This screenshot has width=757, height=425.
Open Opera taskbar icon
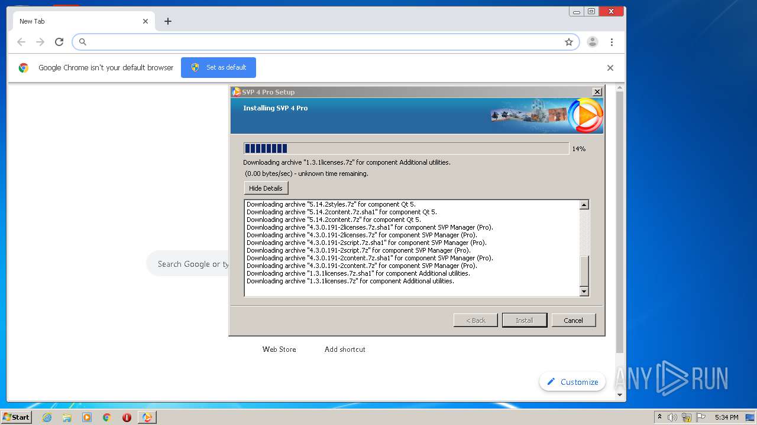(127, 417)
